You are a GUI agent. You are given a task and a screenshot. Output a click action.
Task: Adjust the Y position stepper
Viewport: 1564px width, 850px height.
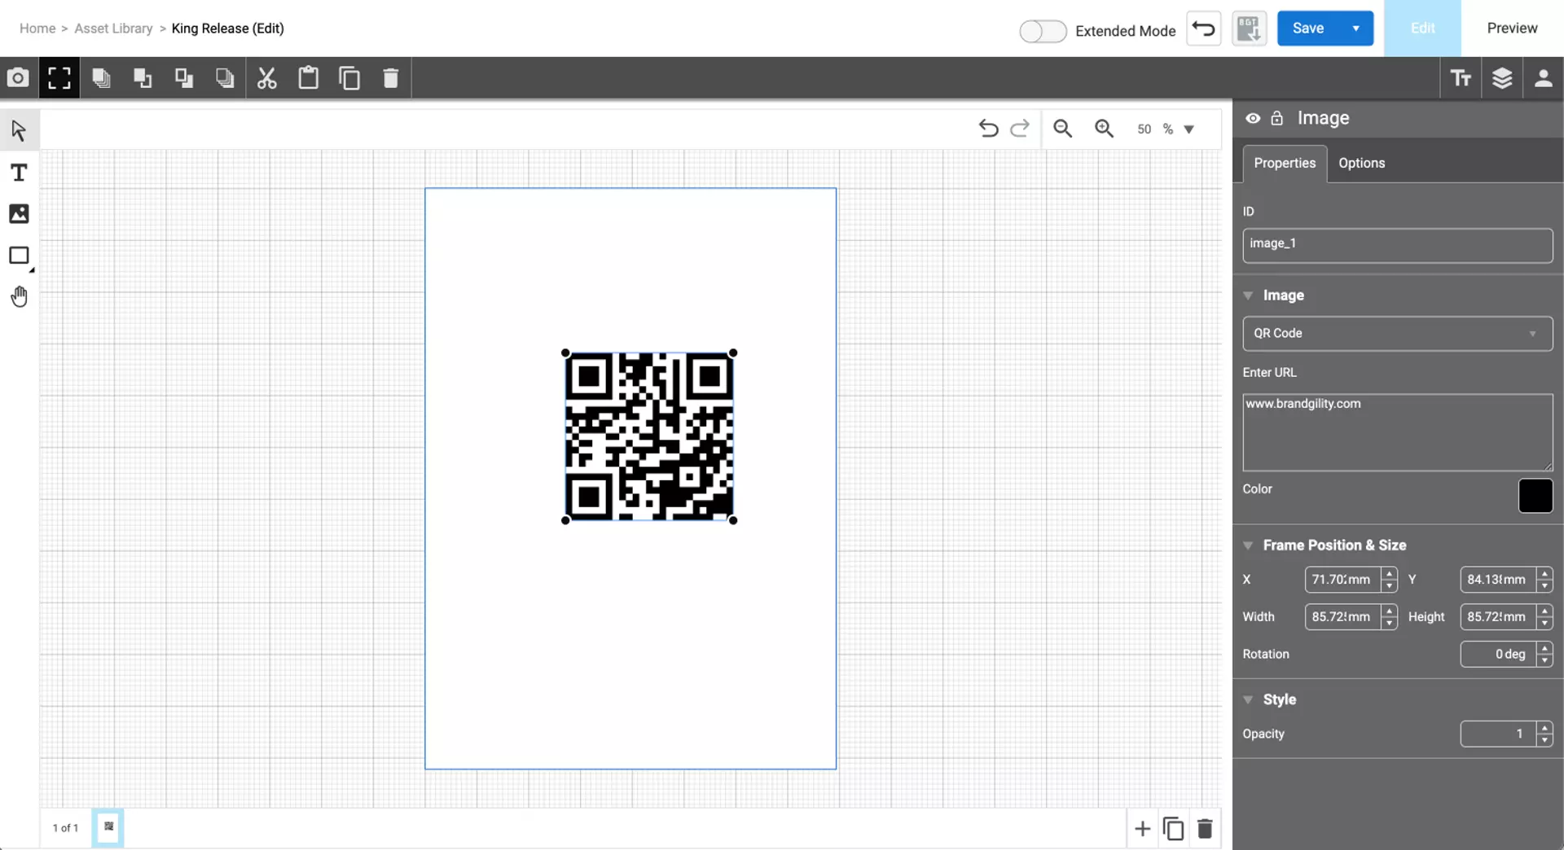point(1544,580)
